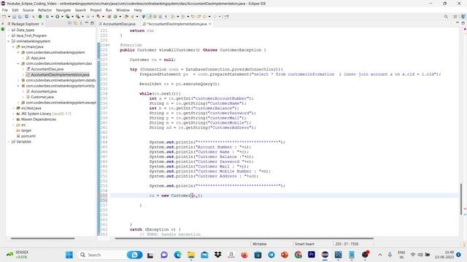The height and width of the screenshot is (262, 467).
Task: Collapse the com.codevibes.onlinebankingsystem.entity package
Action: (x=18, y=86)
